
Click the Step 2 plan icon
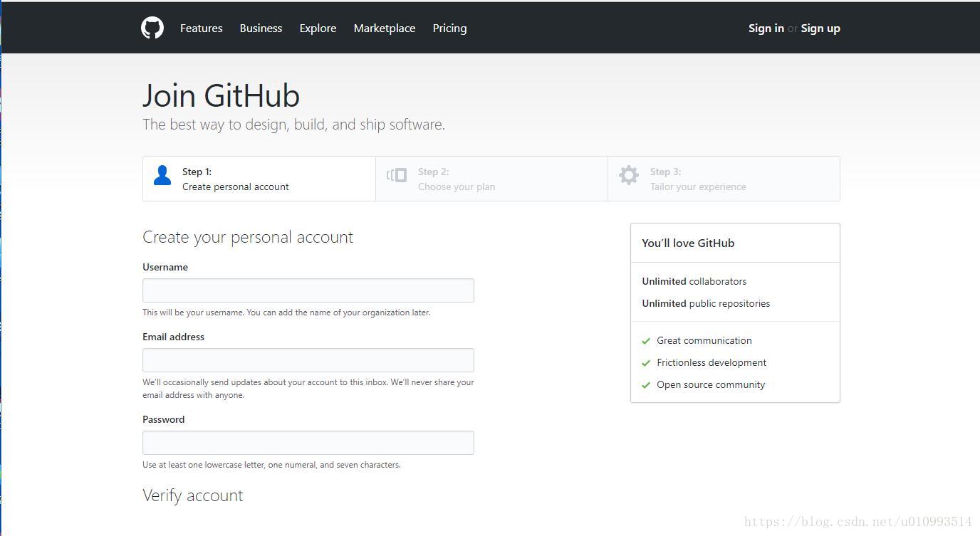(x=397, y=175)
